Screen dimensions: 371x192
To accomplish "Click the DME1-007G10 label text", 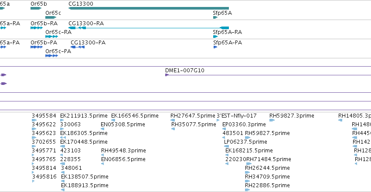I will [x=185, y=71].
